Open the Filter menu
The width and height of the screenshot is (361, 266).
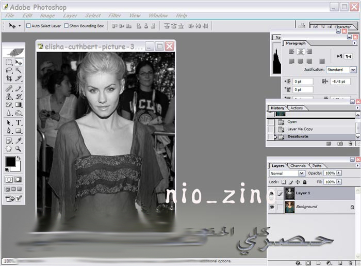(x=114, y=15)
